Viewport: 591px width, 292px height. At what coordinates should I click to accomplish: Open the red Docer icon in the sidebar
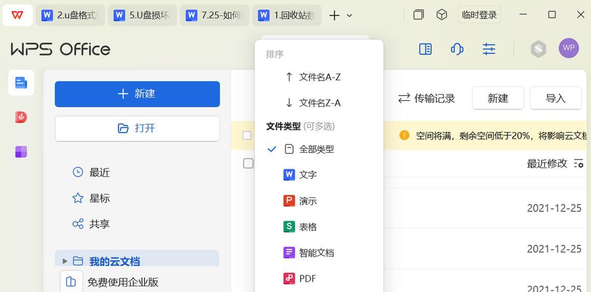point(21,118)
